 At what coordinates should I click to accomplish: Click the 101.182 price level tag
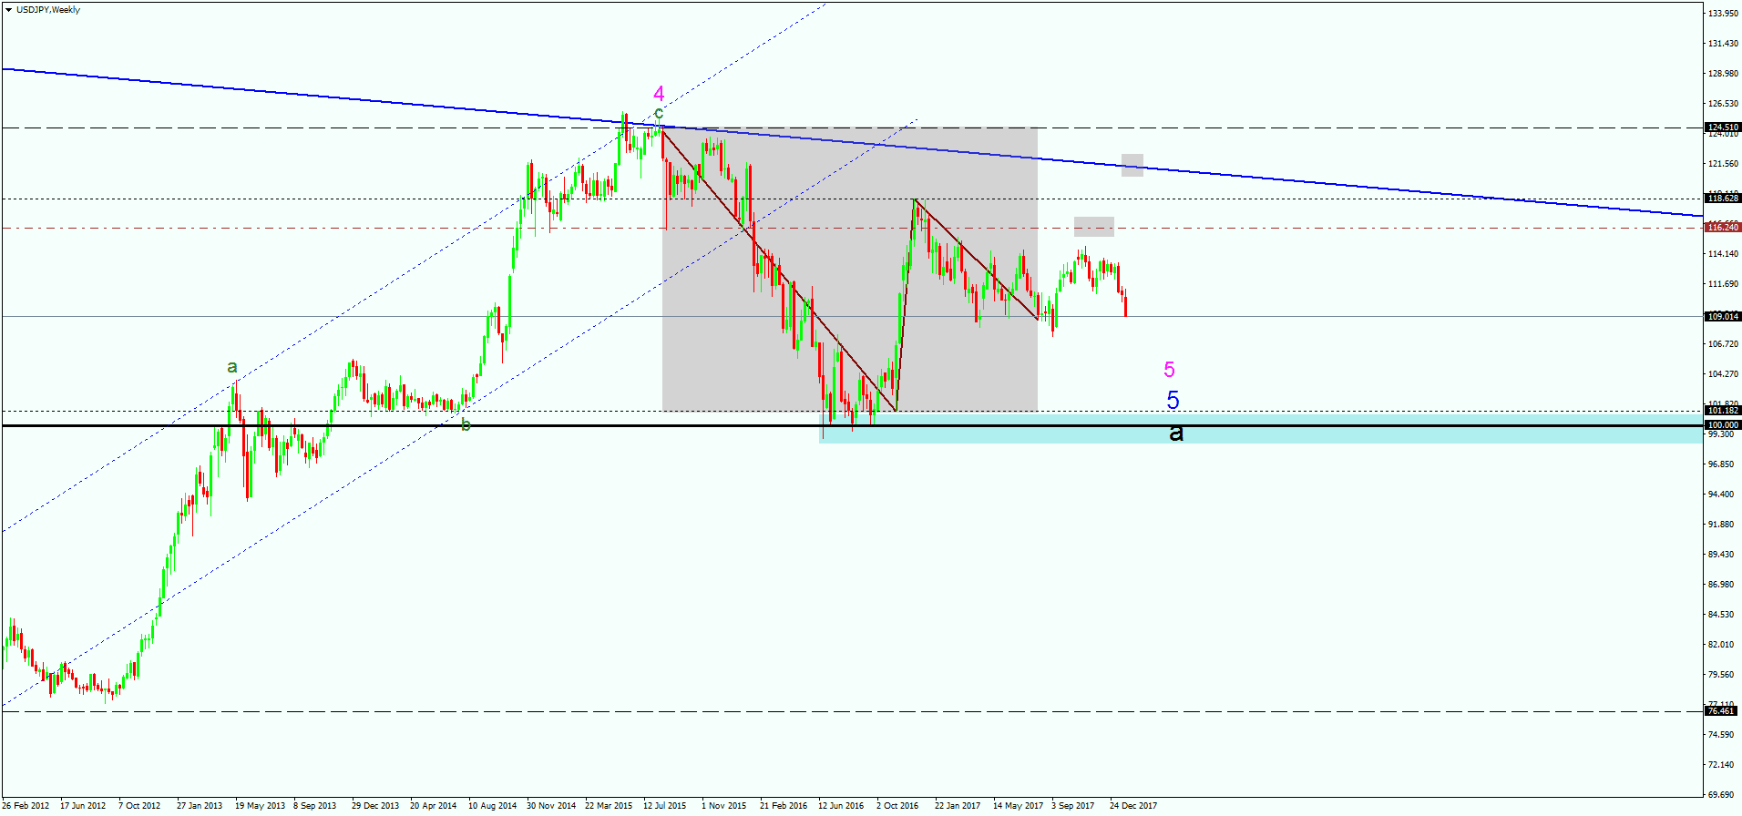click(1723, 411)
